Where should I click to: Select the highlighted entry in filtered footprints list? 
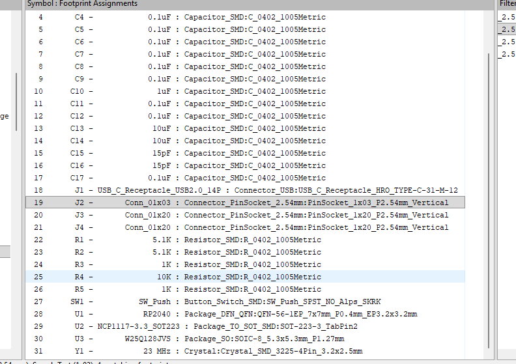point(507,29)
